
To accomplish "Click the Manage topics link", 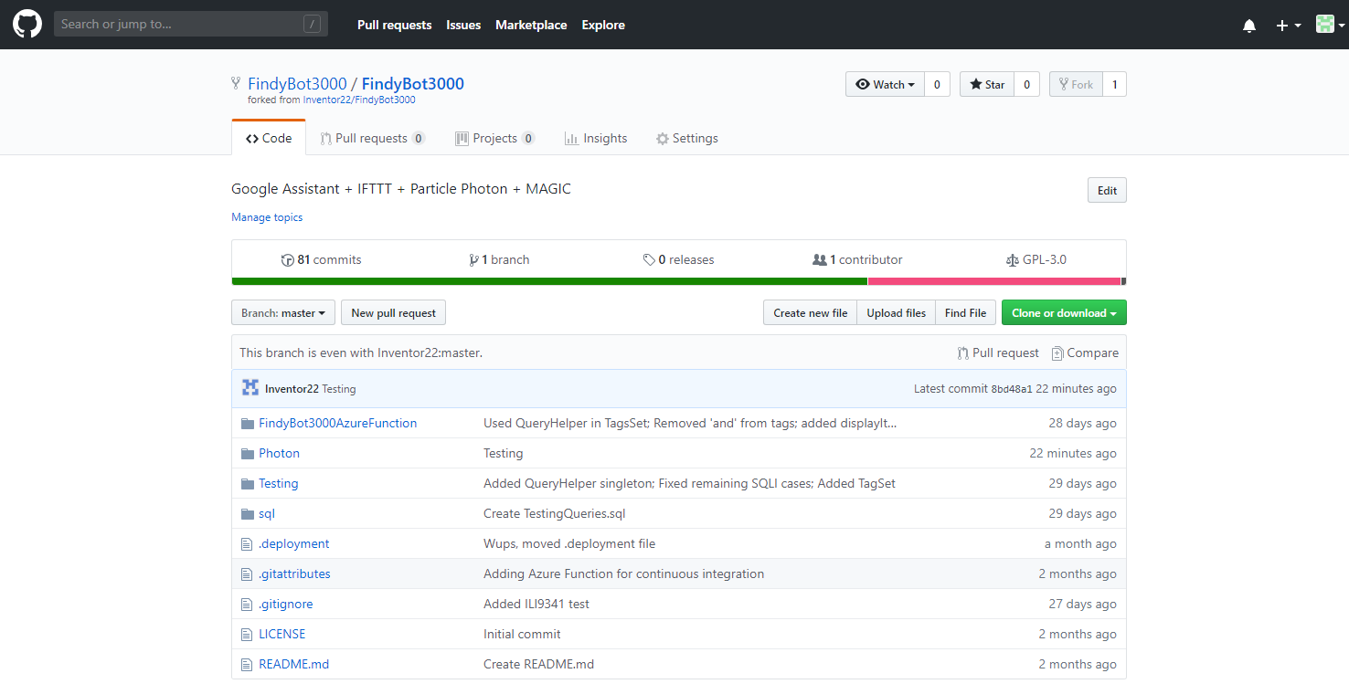I will [267, 217].
